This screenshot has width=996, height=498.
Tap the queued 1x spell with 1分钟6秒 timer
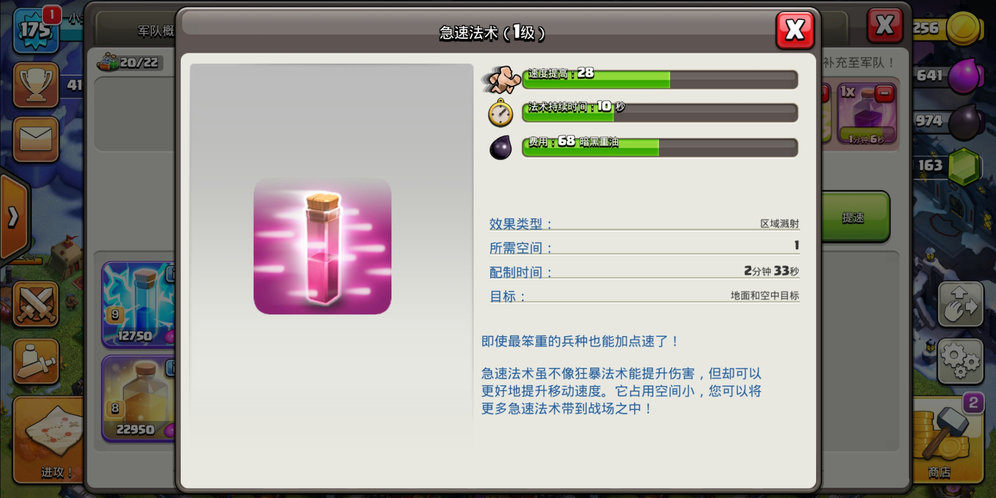pos(867,115)
